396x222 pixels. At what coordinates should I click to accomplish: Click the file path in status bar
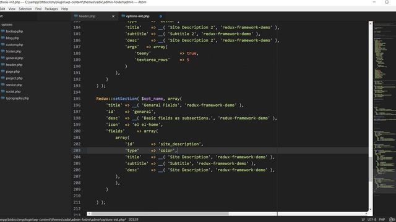click(x=63, y=220)
